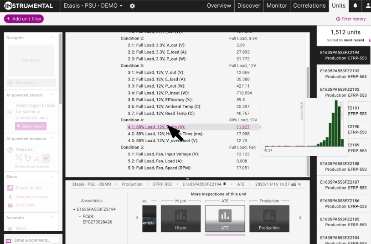371x244 pixels.
Task: Select unit E1635PA553FZ2192 in the list
Action: (x=343, y=92)
